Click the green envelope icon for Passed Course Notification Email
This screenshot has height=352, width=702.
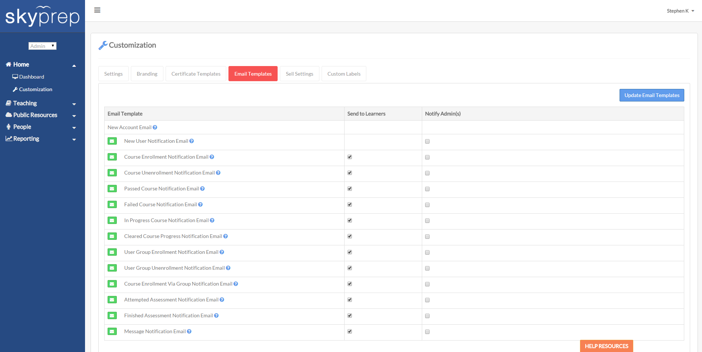point(112,189)
